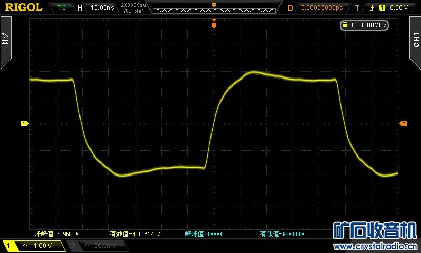Click the cyan RMS ***** measurement

point(282,234)
